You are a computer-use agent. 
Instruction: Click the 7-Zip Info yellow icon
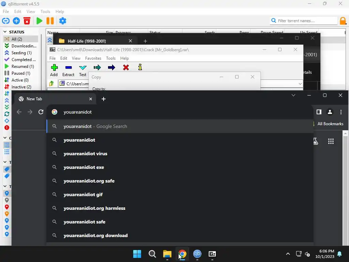coord(140,67)
